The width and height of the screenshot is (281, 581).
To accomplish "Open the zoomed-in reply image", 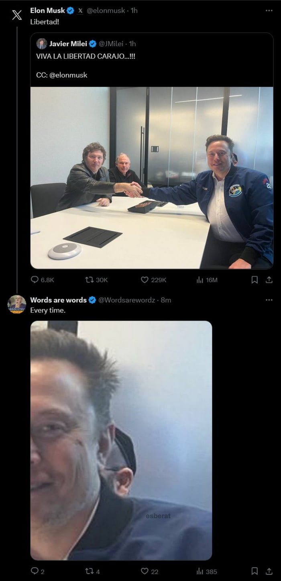I will [x=121, y=440].
